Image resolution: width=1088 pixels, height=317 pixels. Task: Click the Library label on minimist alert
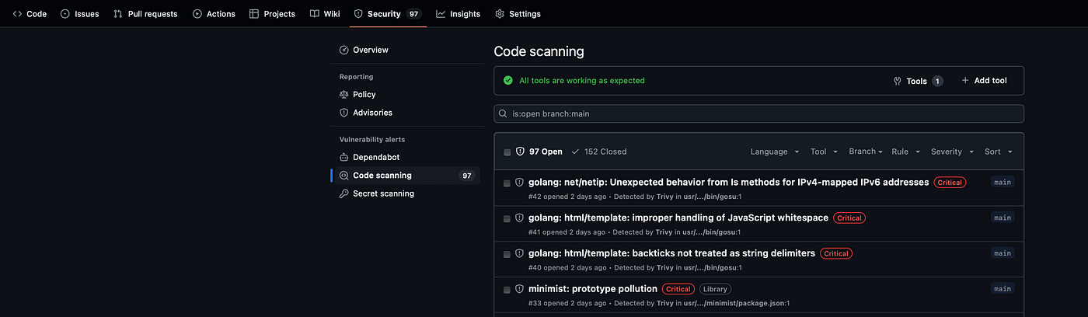pyautogui.click(x=715, y=289)
